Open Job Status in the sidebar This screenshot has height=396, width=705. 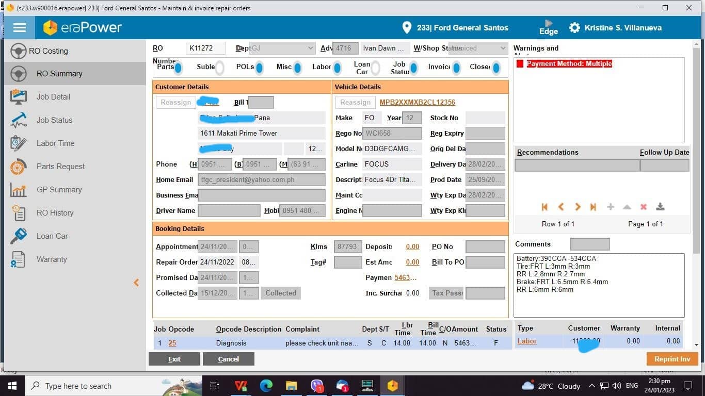[x=75, y=120]
